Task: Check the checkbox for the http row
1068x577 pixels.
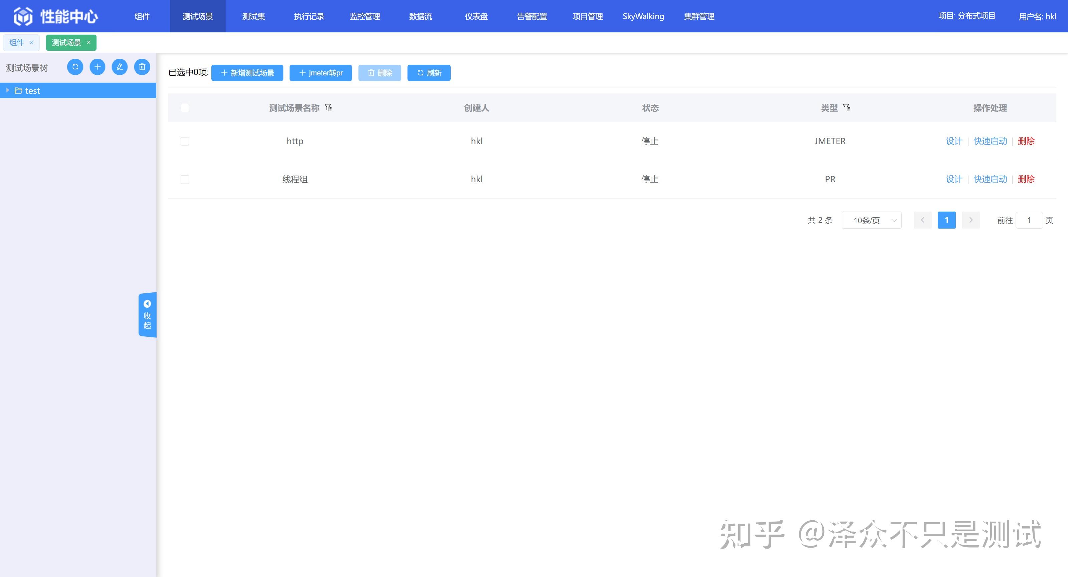Action: [185, 141]
